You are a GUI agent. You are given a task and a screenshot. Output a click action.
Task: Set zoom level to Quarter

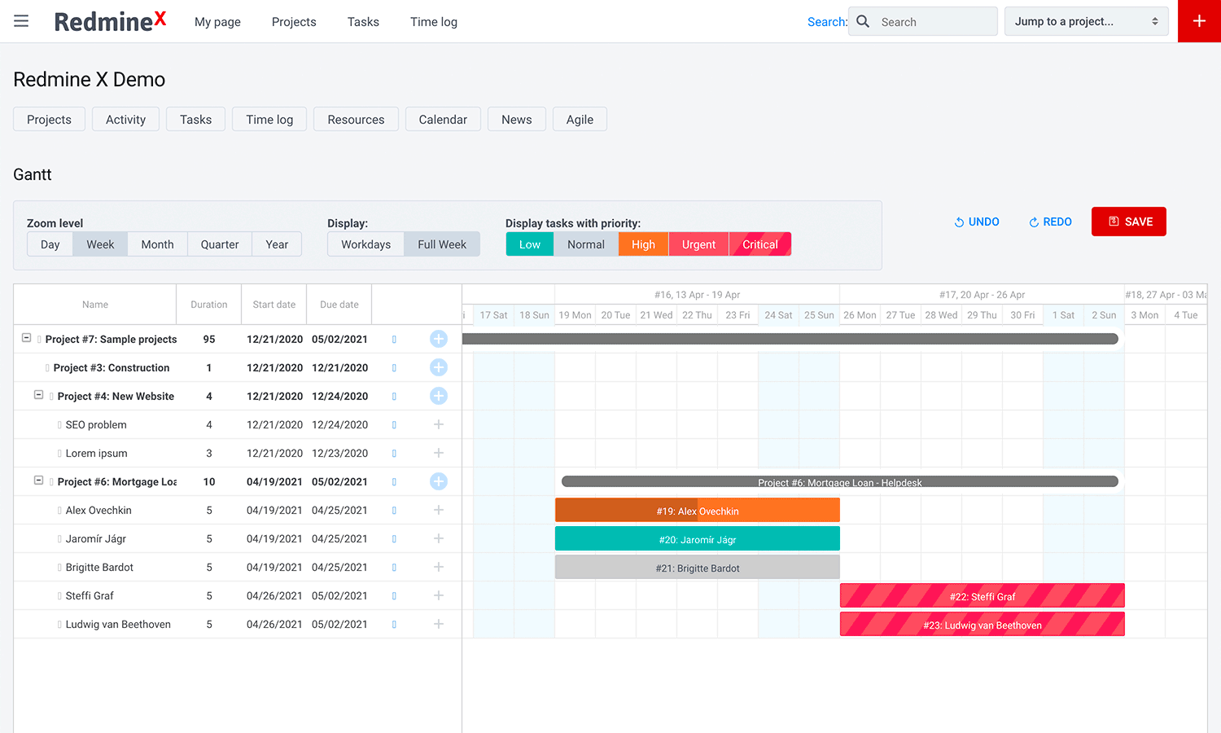point(220,244)
